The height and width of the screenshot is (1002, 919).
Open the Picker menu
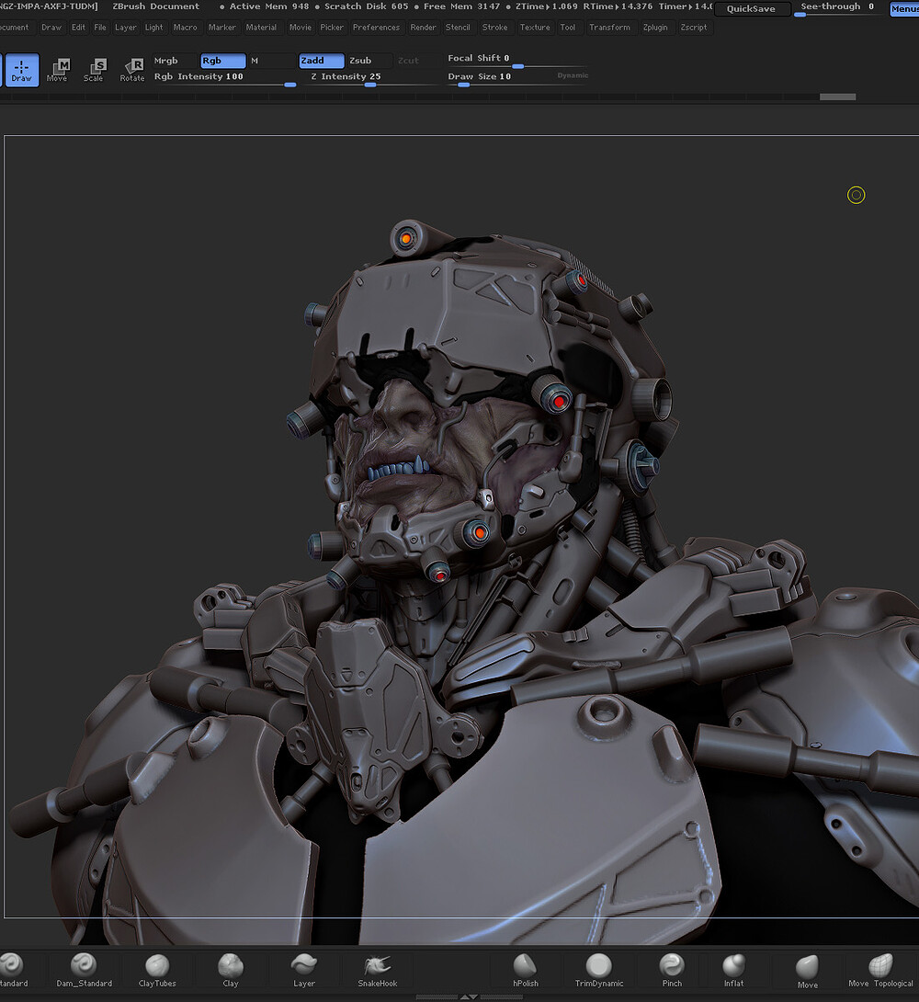(332, 28)
